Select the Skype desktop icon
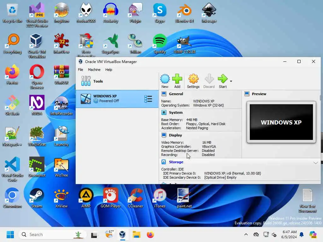 click(160, 13)
